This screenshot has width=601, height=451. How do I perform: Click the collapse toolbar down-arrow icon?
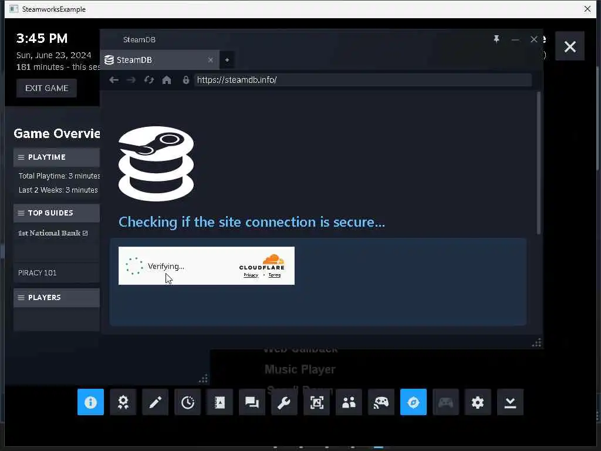click(510, 402)
